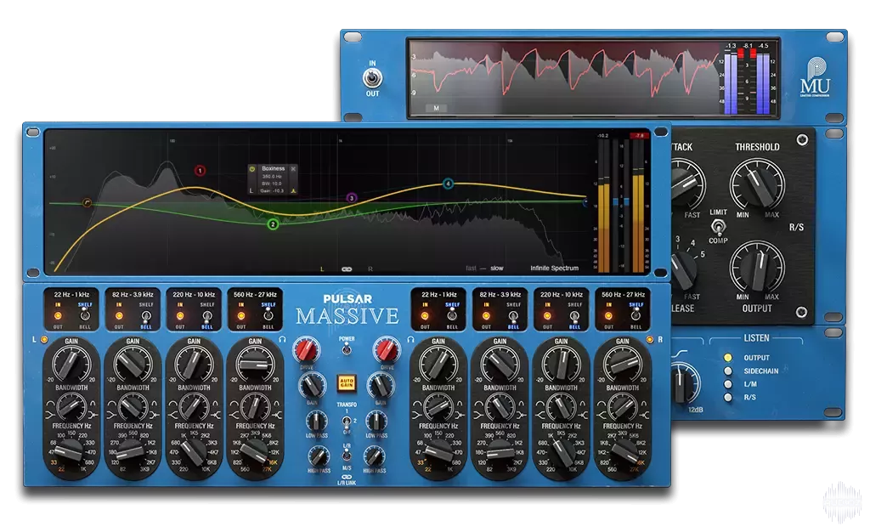Flip the LIMIT/COMP switch on the MU

point(718,226)
